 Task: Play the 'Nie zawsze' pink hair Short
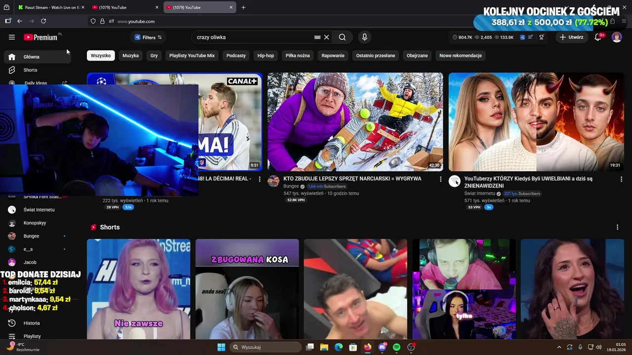pos(139,289)
